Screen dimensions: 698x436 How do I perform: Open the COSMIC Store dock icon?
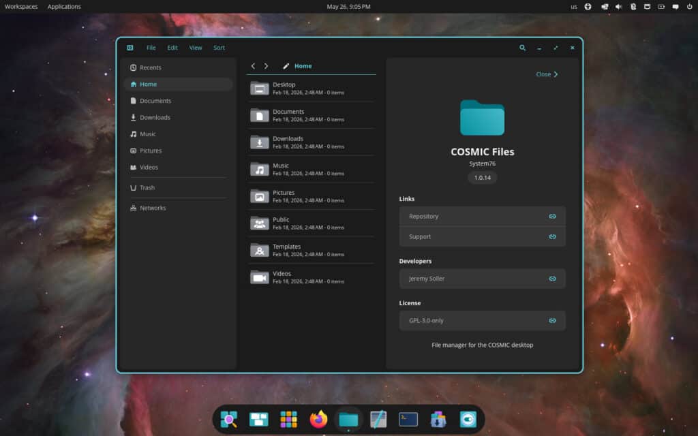(x=438, y=419)
